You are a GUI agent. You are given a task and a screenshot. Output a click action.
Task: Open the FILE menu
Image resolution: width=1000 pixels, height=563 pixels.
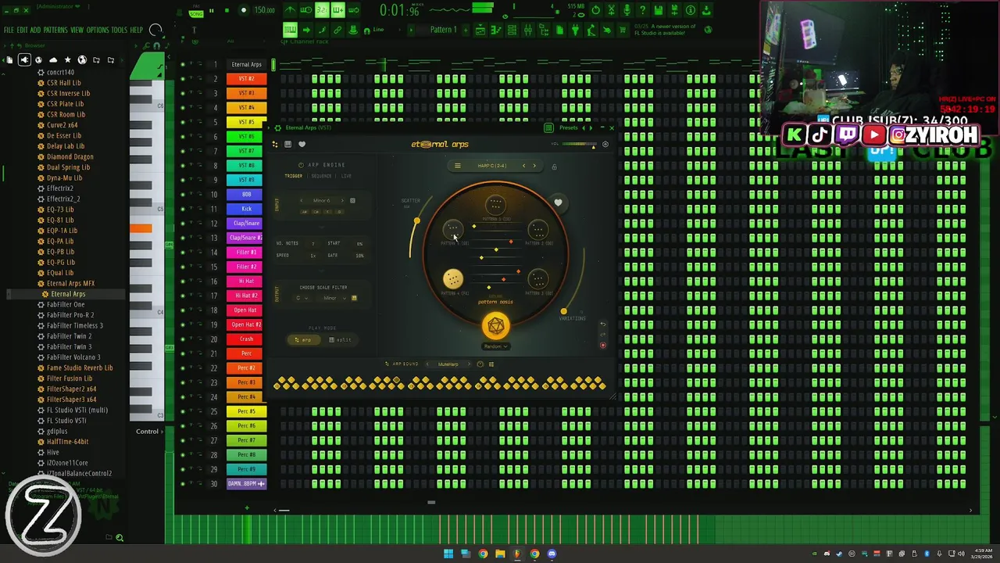[x=9, y=30]
